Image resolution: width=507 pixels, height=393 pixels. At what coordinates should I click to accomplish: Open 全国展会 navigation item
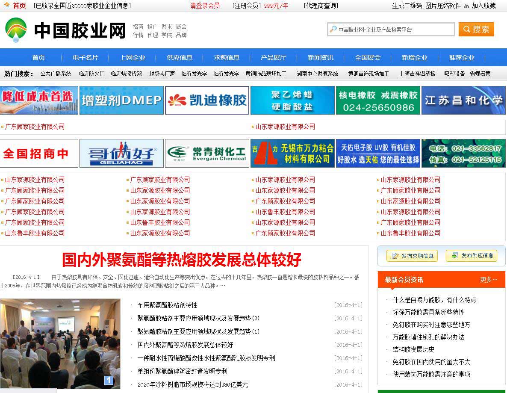pos(368,58)
